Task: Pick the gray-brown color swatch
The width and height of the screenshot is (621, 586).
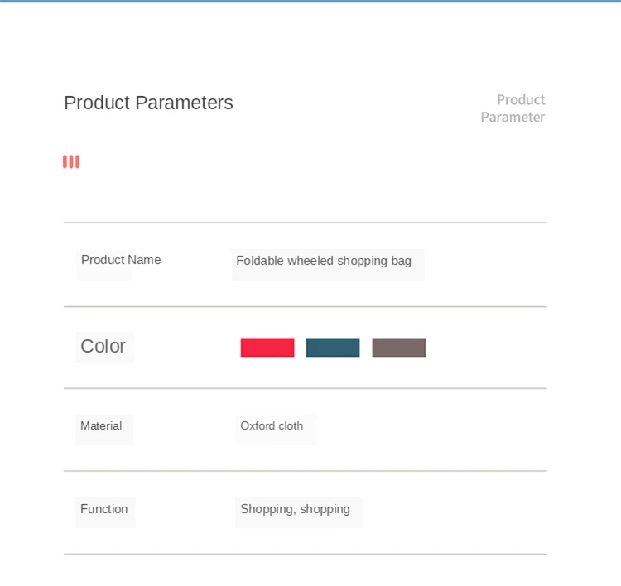Action: [399, 348]
